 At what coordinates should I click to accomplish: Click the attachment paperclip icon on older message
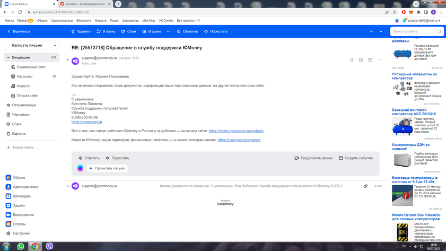pyautogui.click(x=365, y=186)
